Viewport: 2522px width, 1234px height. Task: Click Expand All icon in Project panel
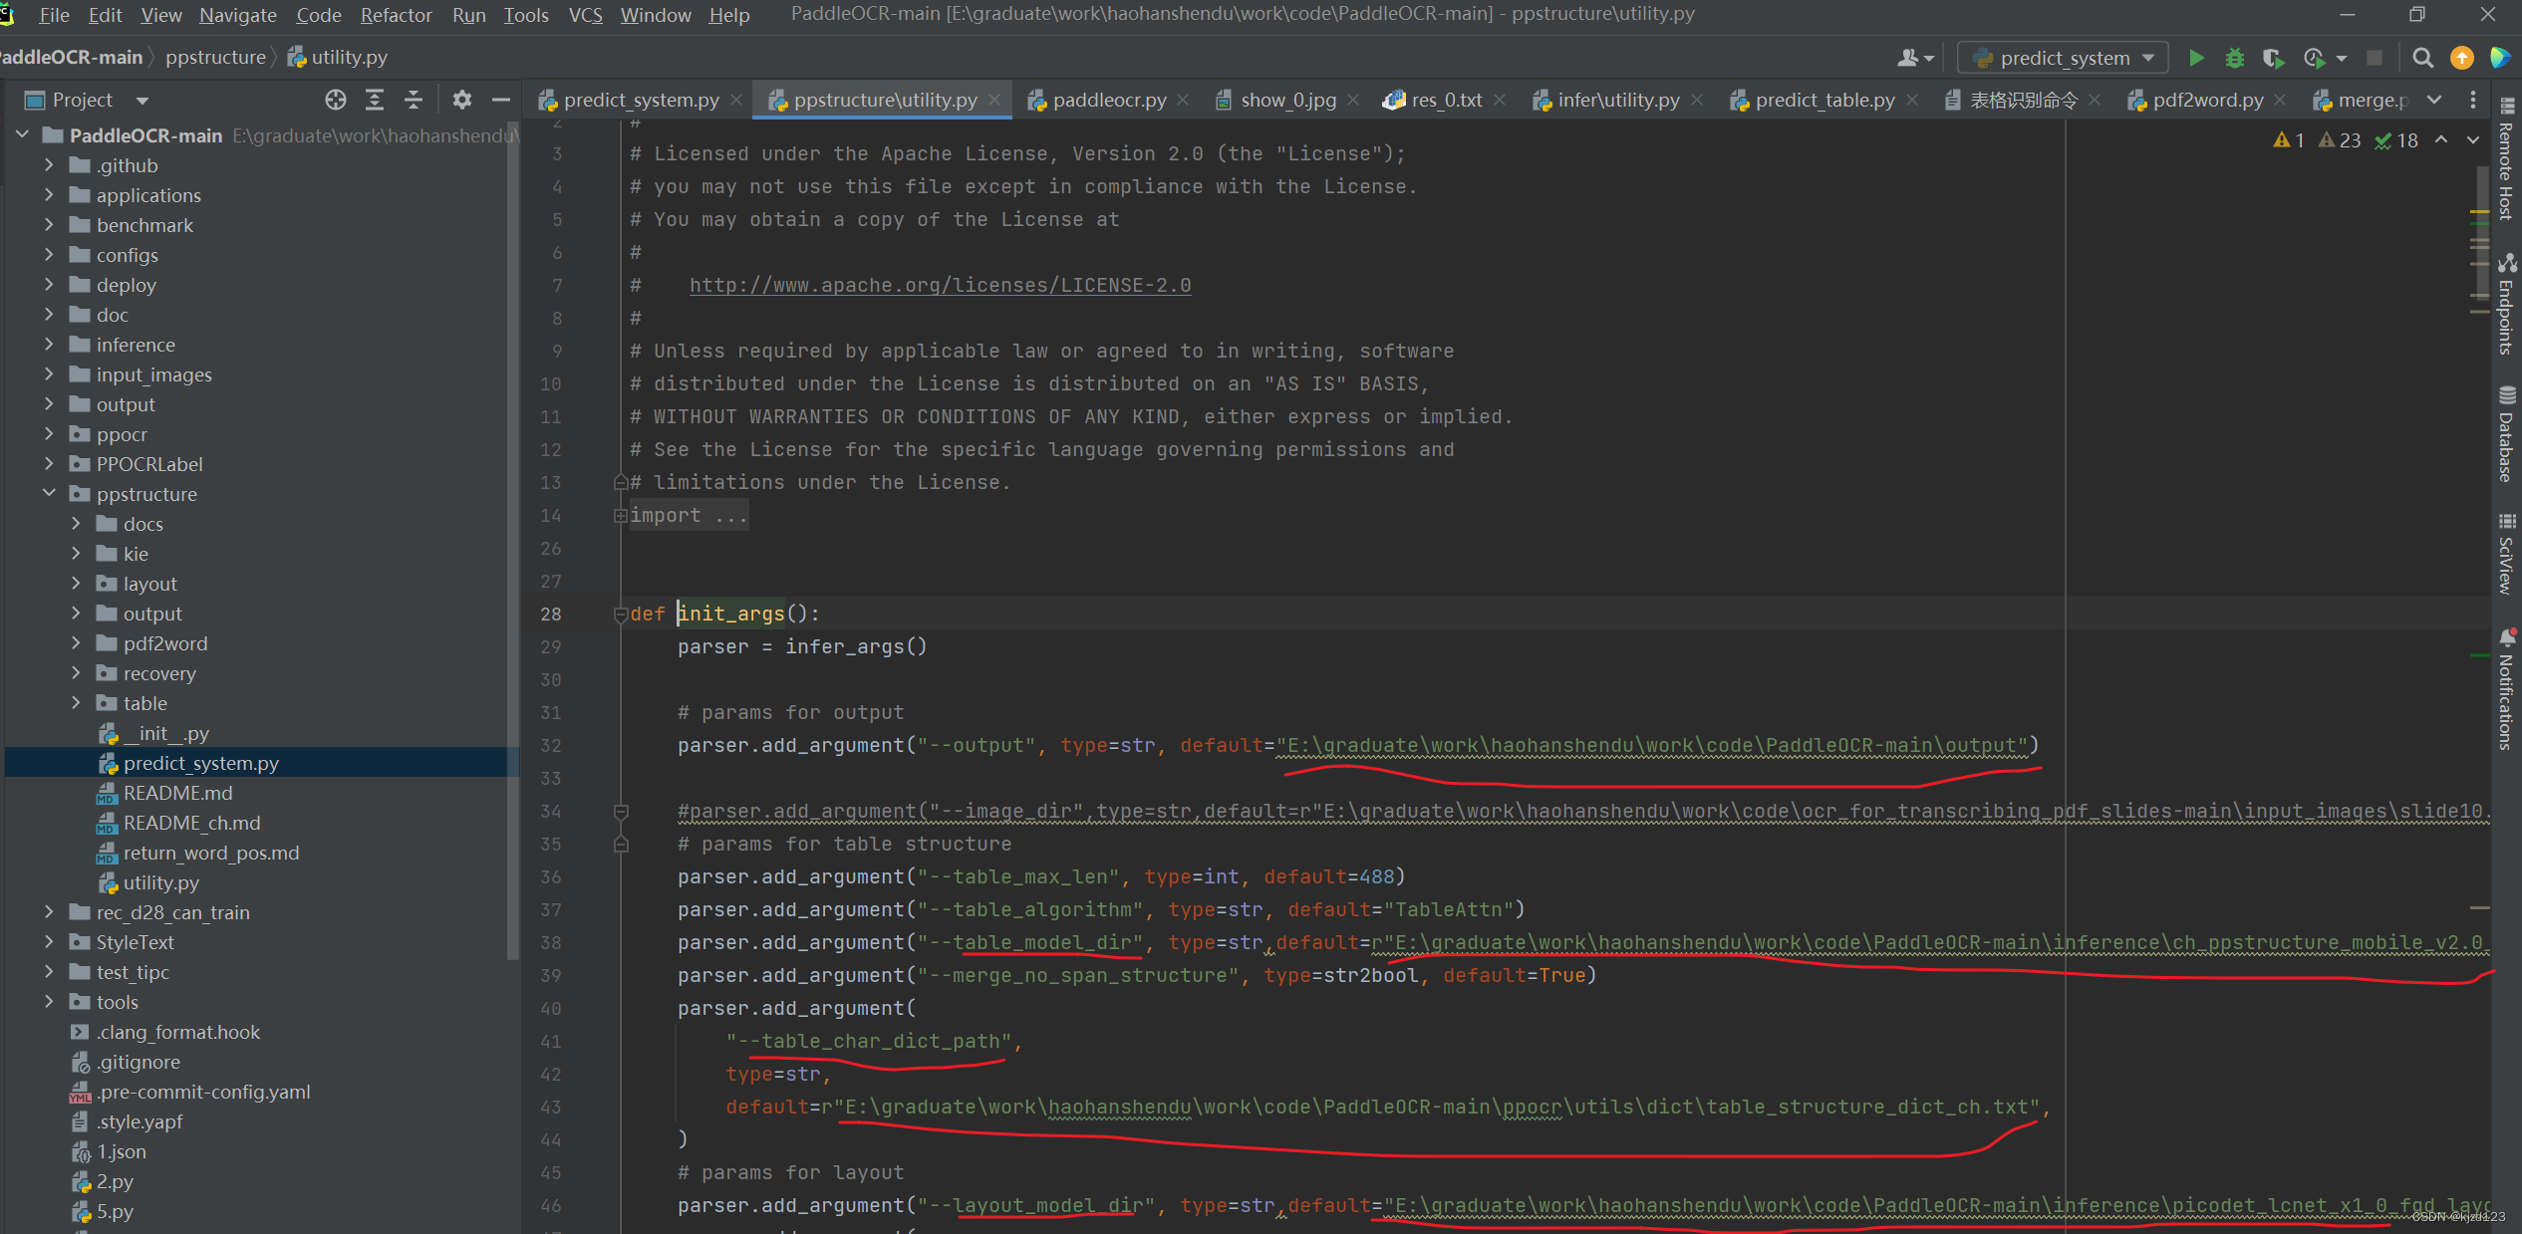(375, 100)
